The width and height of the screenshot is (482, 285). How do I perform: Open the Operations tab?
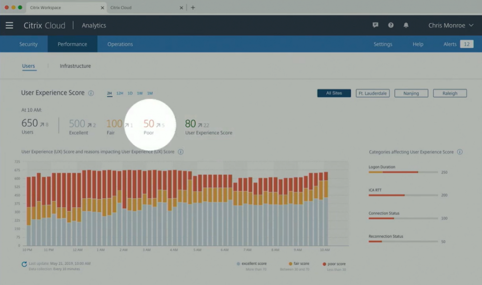click(x=120, y=44)
